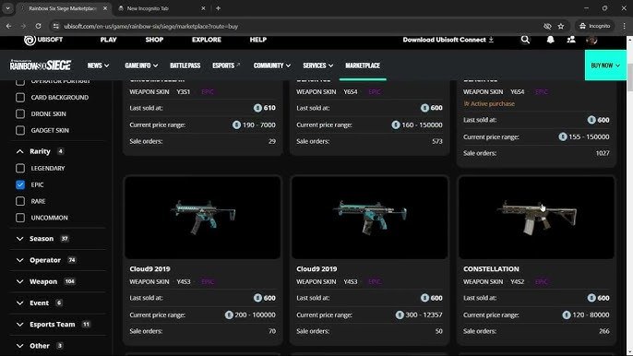The height and width of the screenshot is (356, 633).
Task: Open the HELP menu
Action: click(x=258, y=40)
